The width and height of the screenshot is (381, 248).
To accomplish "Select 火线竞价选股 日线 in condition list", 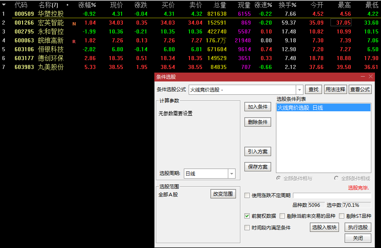I will 323,108.
